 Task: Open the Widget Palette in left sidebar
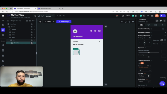pyautogui.click(x=3, y=25)
